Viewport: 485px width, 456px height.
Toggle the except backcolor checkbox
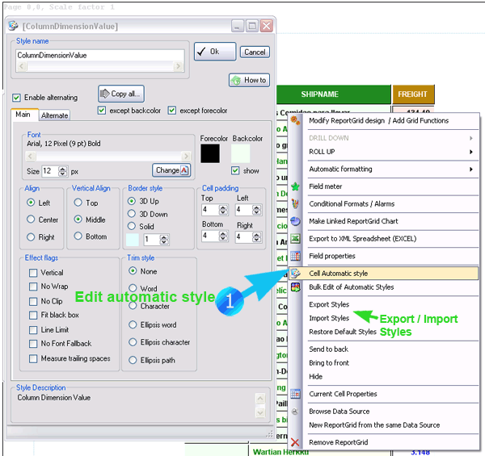coord(102,111)
